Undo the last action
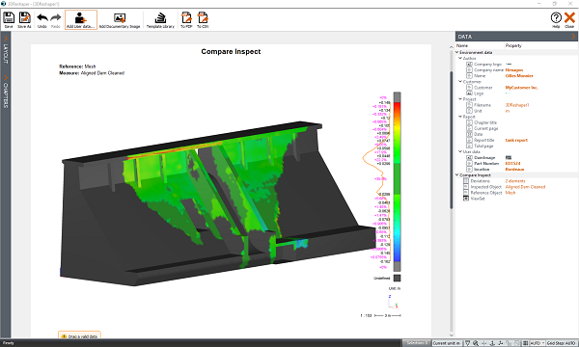579x347 pixels. pyautogui.click(x=42, y=19)
